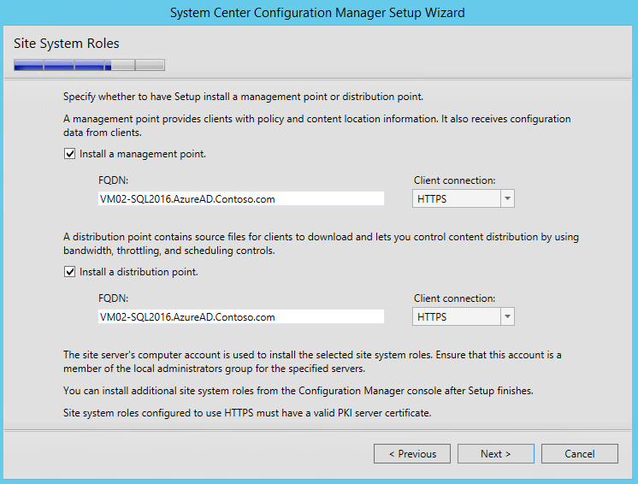Open distribution point Client connection dropdown

tap(463, 317)
